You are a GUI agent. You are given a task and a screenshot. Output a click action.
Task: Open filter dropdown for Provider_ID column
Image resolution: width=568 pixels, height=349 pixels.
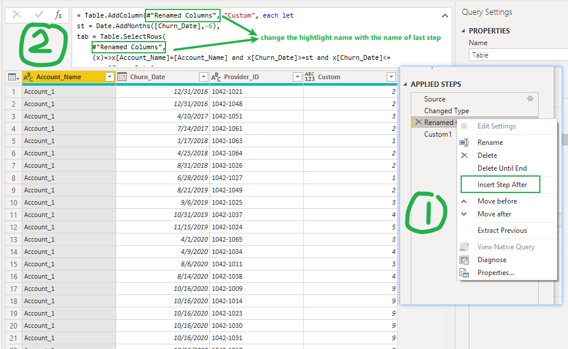tap(297, 77)
